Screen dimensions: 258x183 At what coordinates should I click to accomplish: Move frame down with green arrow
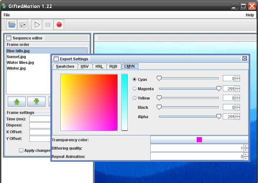(x=36, y=101)
